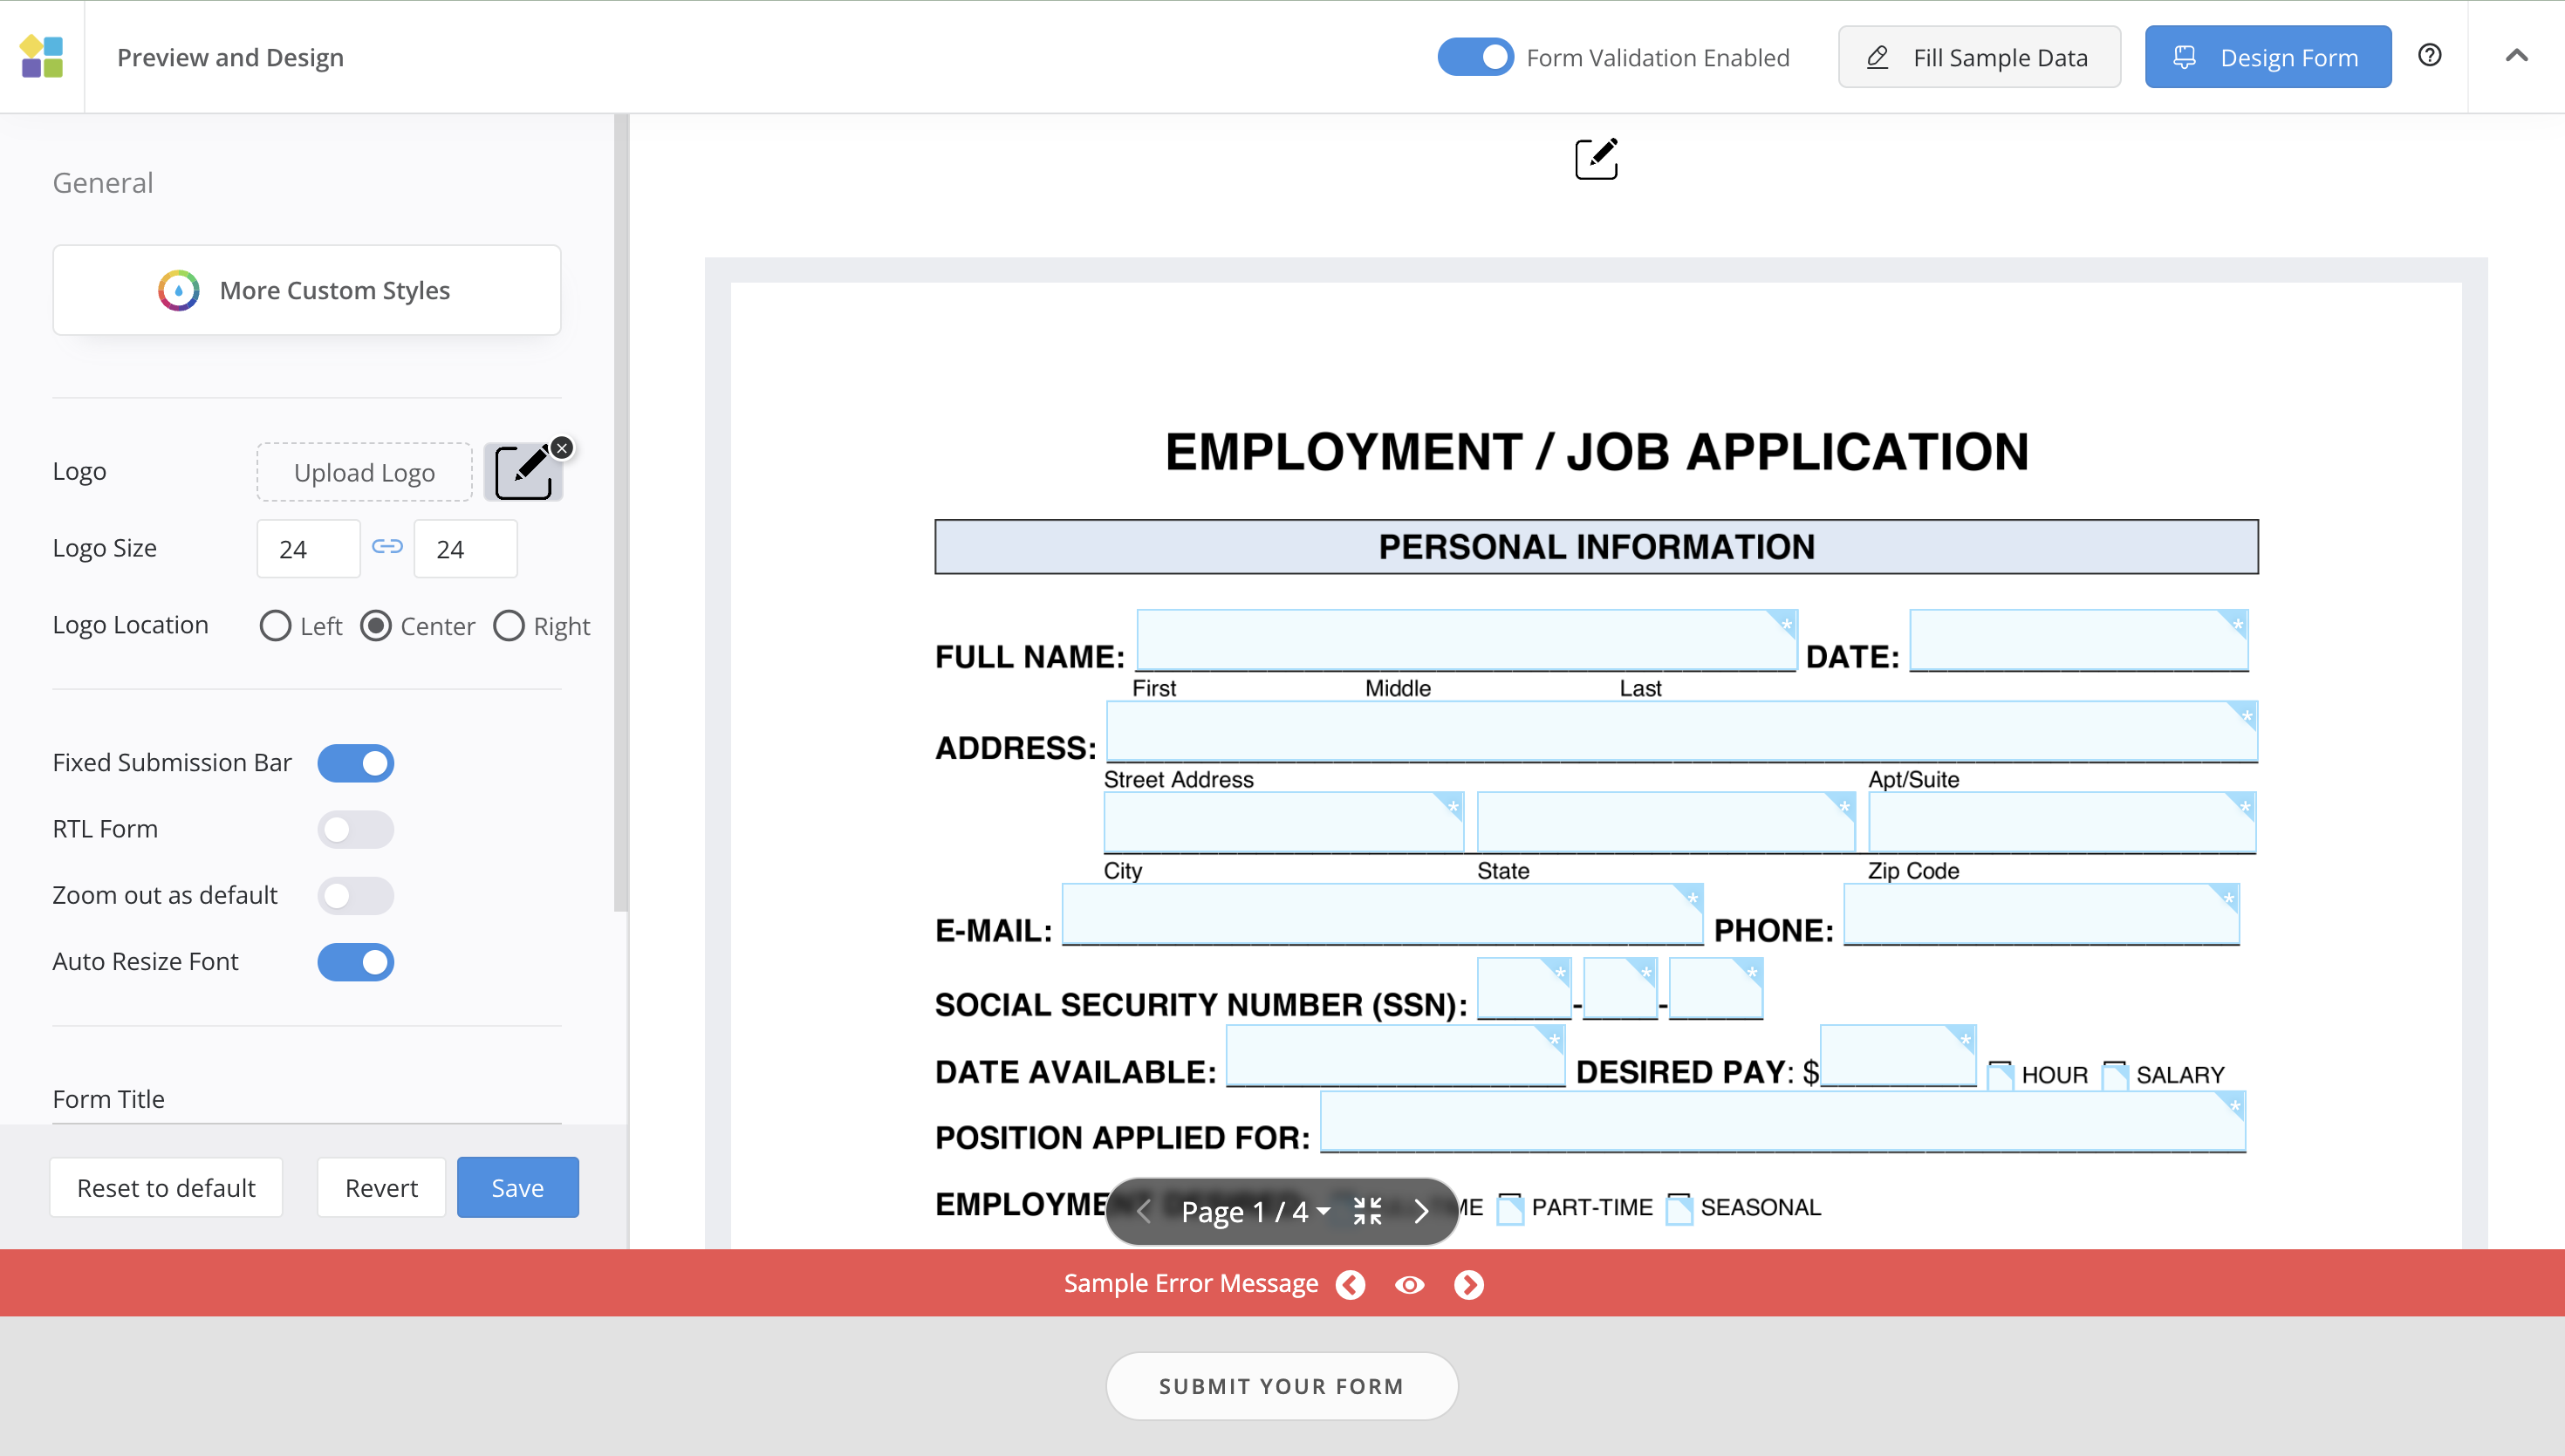Click the fit-to-screen icon in page bar

click(x=1367, y=1211)
